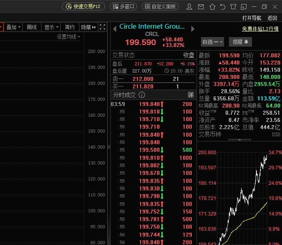
Task: Open the skin/theme shirt icon
Action: (233, 7)
